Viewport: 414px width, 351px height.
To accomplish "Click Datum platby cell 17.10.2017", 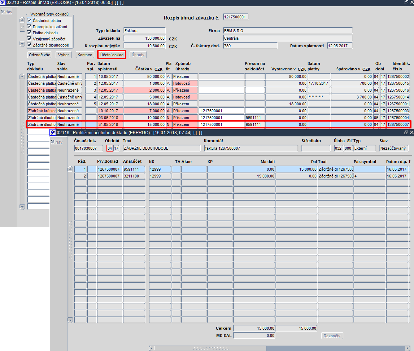I will click(319, 83).
